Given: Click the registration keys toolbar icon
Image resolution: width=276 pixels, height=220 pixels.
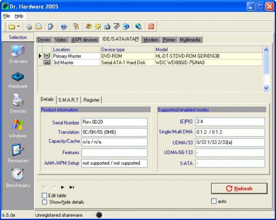Looking at the screenshot, I should point(76,27).
